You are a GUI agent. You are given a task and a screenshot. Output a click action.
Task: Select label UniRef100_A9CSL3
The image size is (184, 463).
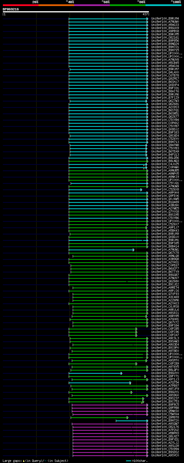click(x=165, y=338)
